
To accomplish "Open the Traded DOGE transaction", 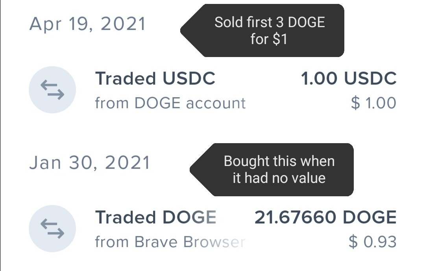I will (x=213, y=229).
